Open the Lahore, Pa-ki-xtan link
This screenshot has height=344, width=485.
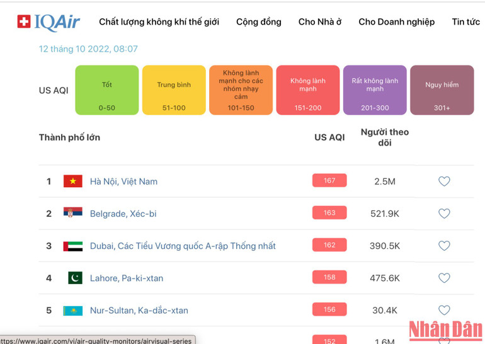point(127,278)
